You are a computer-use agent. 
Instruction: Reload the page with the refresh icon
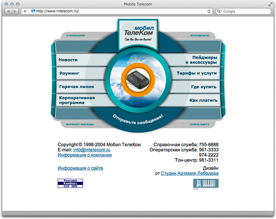[209, 11]
